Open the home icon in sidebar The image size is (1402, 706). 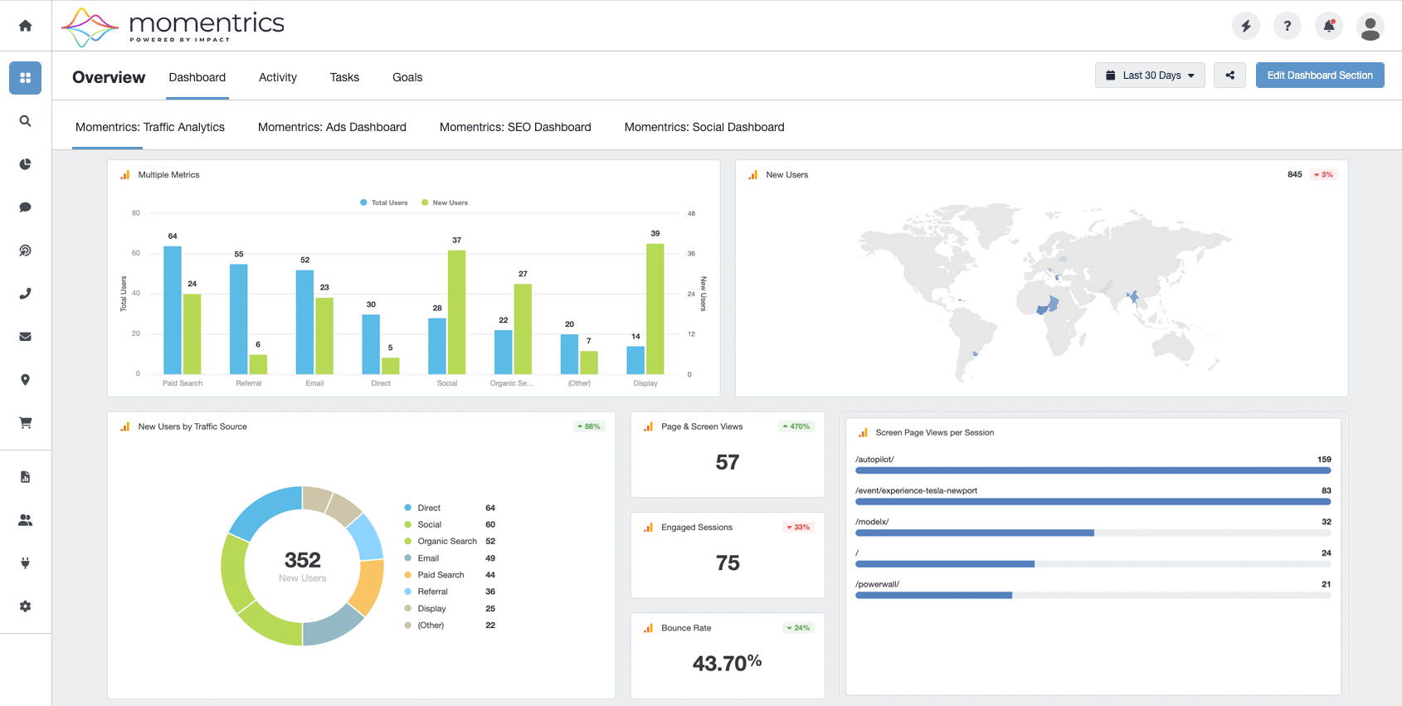[25, 26]
